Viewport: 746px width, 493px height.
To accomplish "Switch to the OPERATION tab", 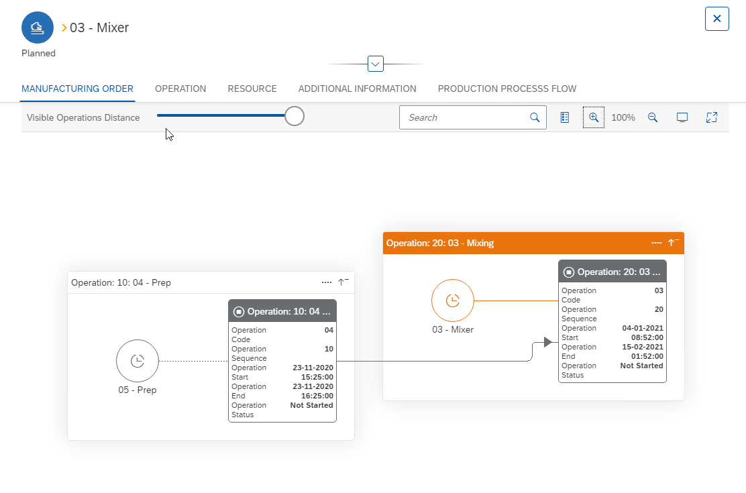I will coord(180,89).
